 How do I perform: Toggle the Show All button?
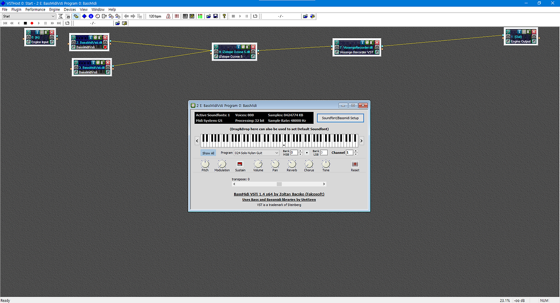(208, 153)
